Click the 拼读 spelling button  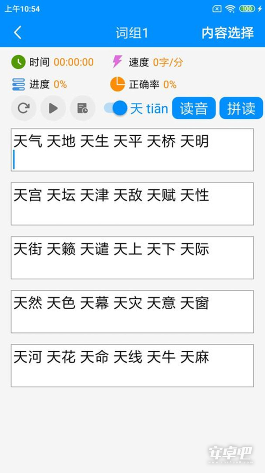tap(241, 108)
